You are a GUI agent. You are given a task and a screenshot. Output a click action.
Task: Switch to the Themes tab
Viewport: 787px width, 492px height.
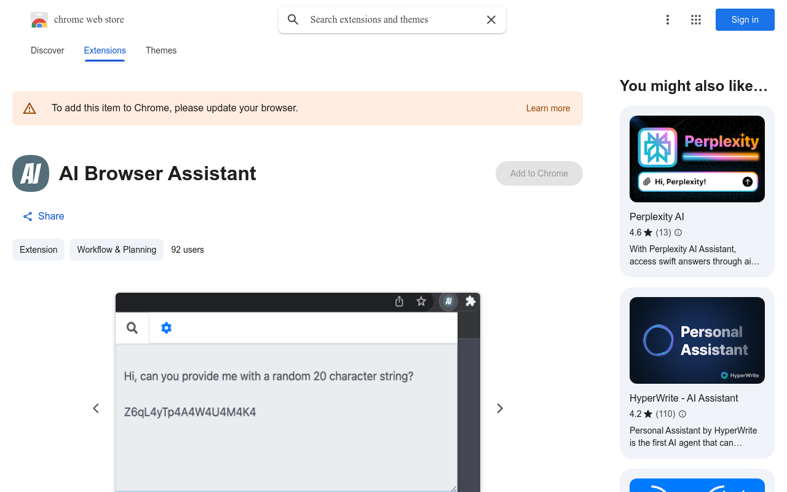click(160, 50)
